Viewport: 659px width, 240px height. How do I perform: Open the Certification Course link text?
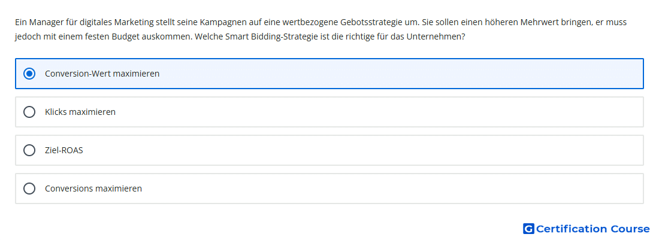pyautogui.click(x=593, y=229)
